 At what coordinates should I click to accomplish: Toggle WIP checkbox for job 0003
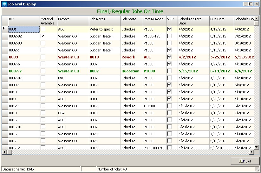pyautogui.click(x=169, y=57)
